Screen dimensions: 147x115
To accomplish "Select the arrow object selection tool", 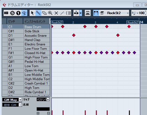I will [32, 13].
